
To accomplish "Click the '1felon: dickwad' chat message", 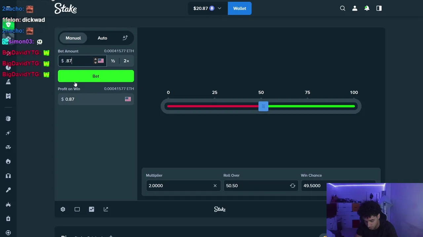I will pyautogui.click(x=23, y=20).
